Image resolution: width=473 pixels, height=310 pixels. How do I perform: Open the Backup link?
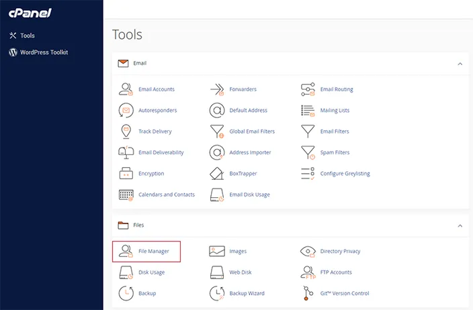(x=147, y=293)
